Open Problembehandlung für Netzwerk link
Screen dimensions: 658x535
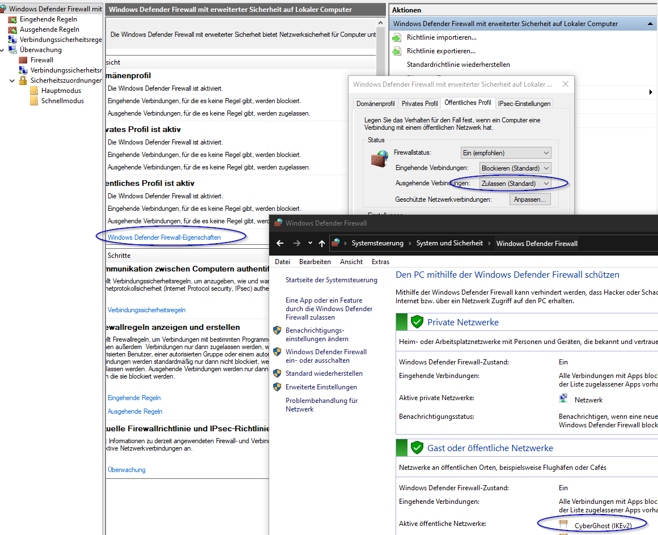pos(321,405)
